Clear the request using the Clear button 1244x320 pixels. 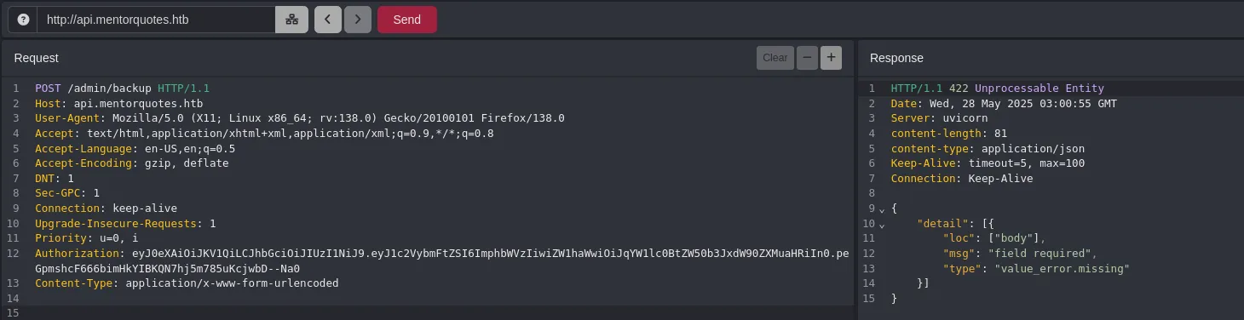click(775, 58)
